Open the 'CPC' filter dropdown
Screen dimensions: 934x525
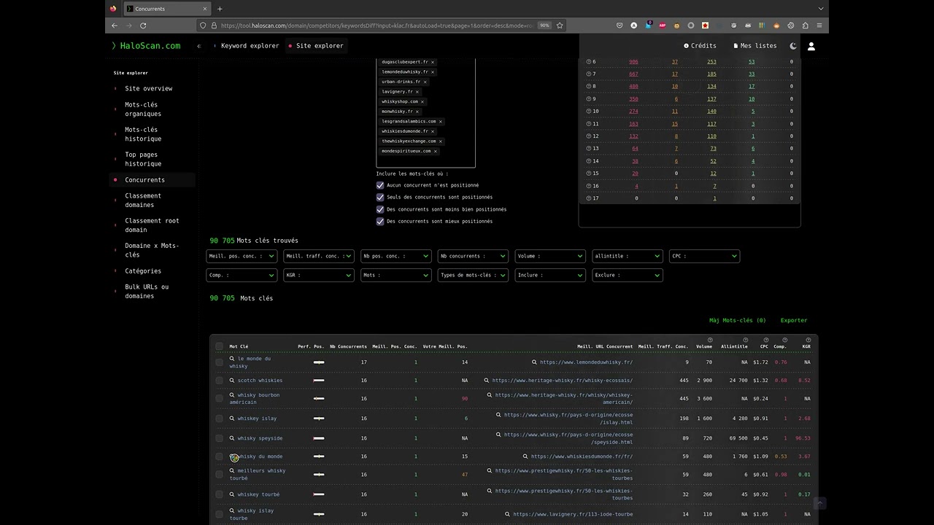pos(705,256)
